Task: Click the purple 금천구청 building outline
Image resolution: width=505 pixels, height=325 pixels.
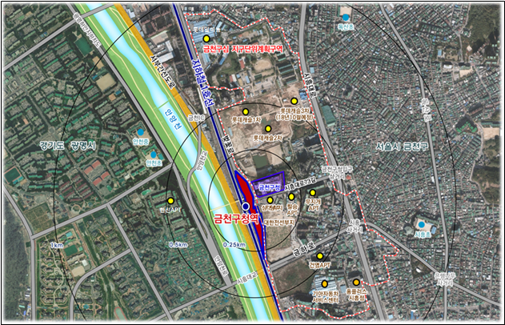Action: pos(268,185)
